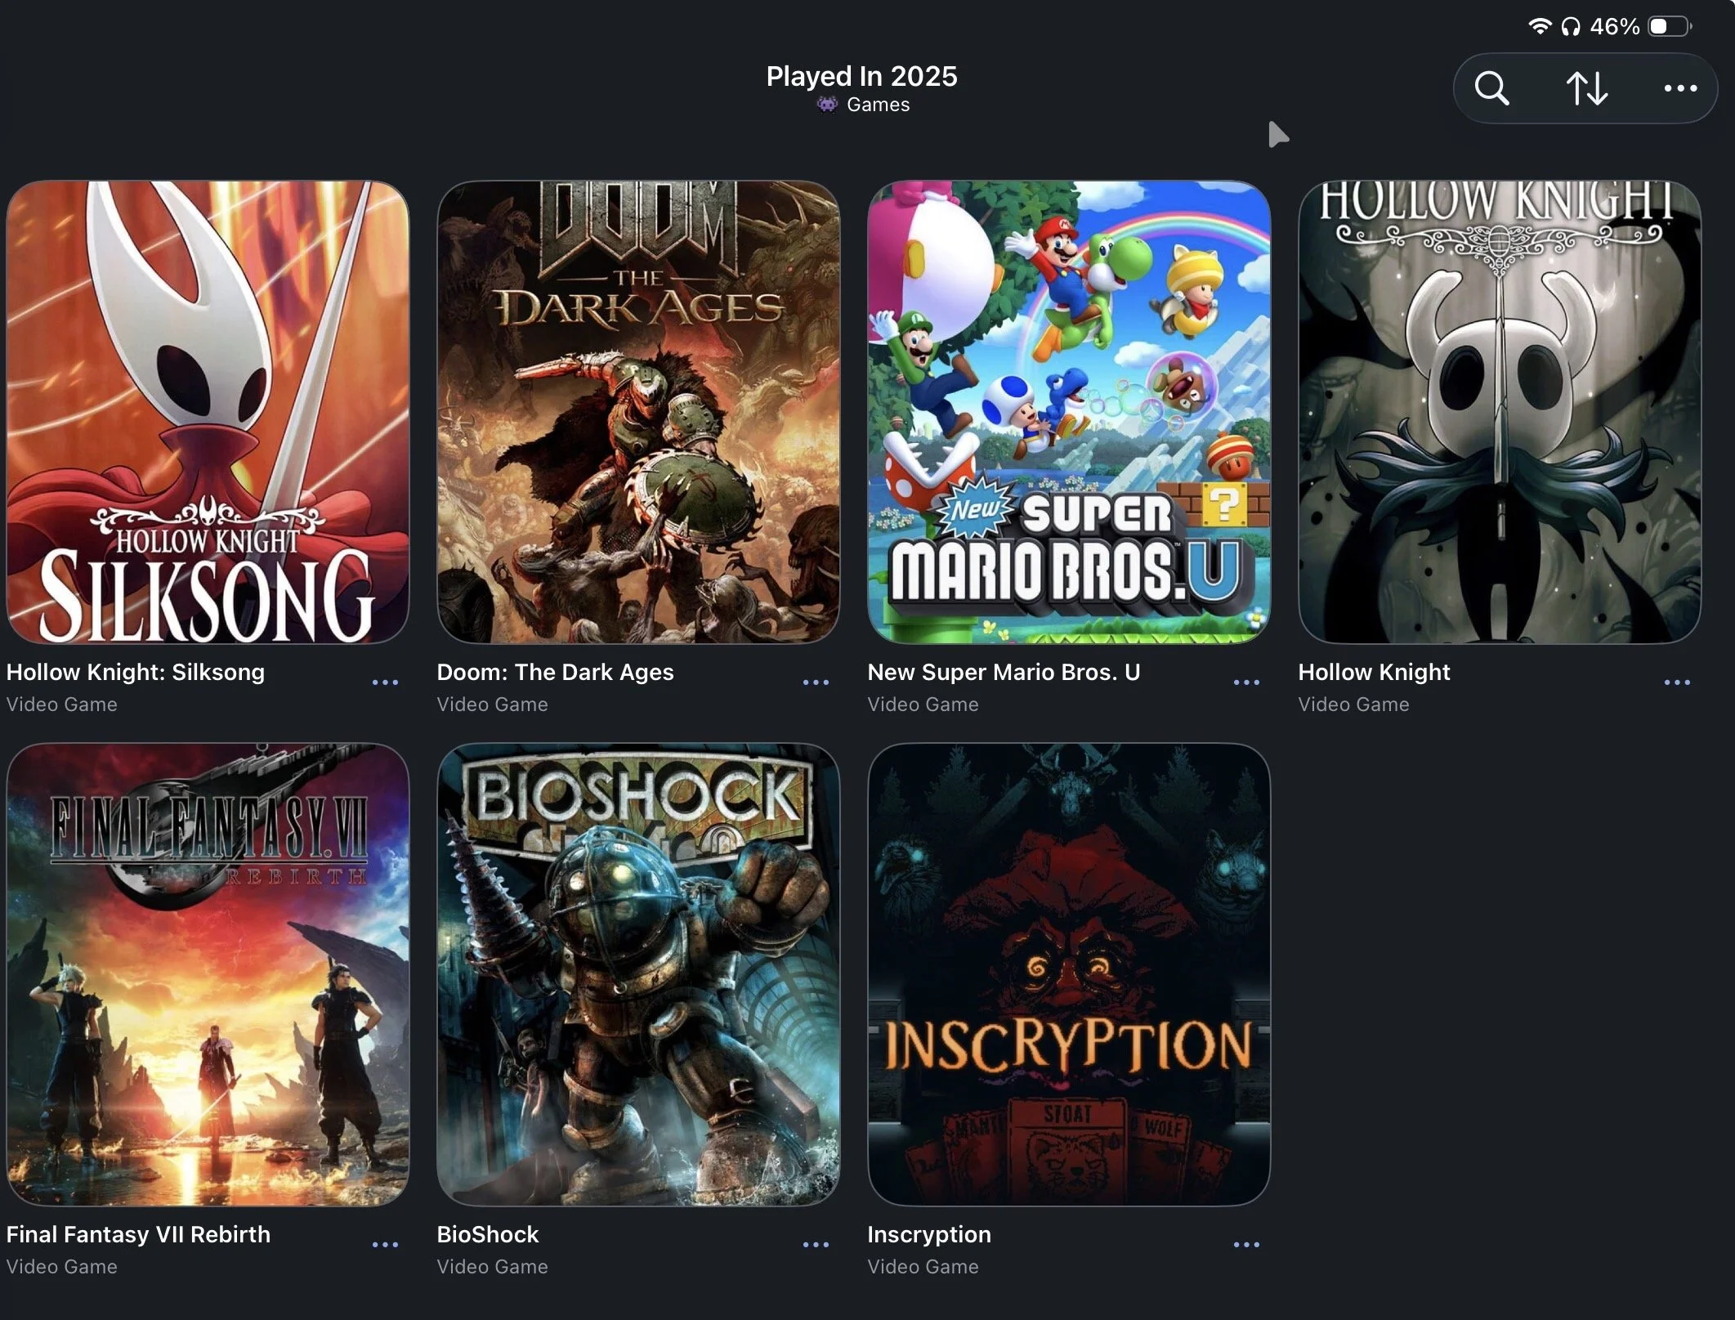
Task: Open the Silksong cover artwork
Action: (208, 412)
